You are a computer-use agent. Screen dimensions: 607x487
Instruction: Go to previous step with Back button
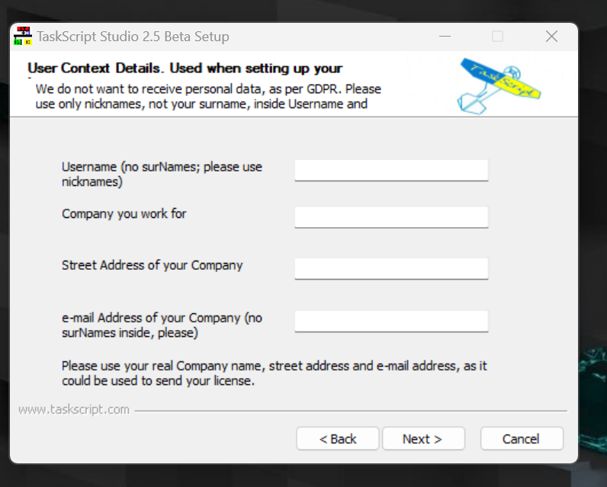click(338, 439)
